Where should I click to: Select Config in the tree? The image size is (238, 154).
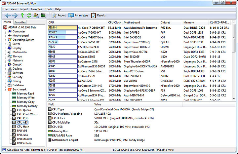tap(17, 81)
